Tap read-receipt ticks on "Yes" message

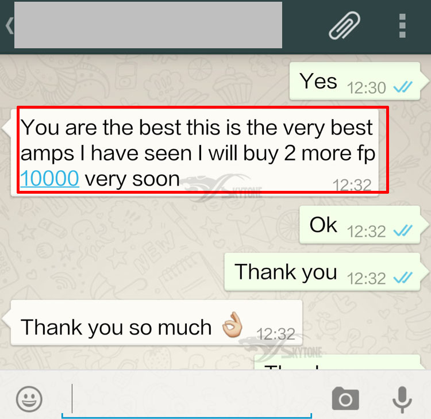pos(403,87)
